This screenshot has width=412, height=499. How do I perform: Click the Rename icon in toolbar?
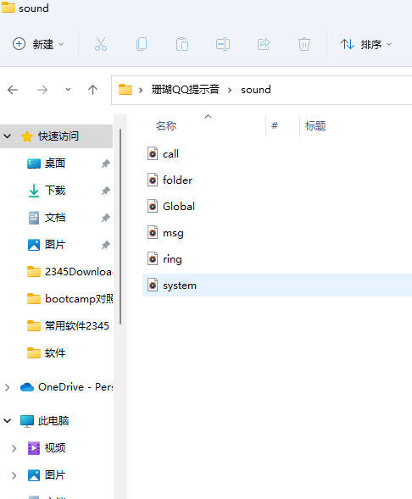point(223,44)
